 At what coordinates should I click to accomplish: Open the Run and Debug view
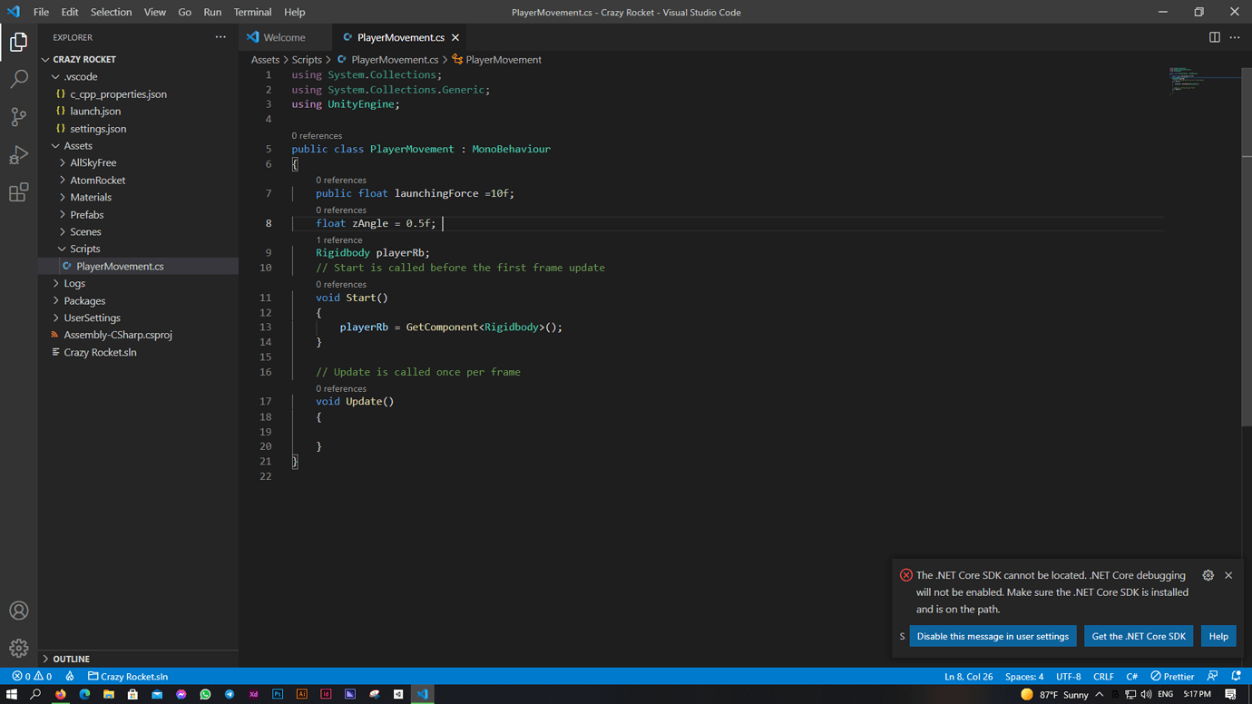pos(18,155)
